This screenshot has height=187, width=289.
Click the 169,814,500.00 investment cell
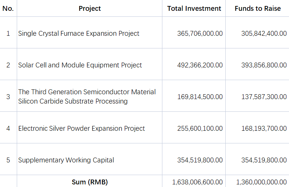(x=194, y=96)
